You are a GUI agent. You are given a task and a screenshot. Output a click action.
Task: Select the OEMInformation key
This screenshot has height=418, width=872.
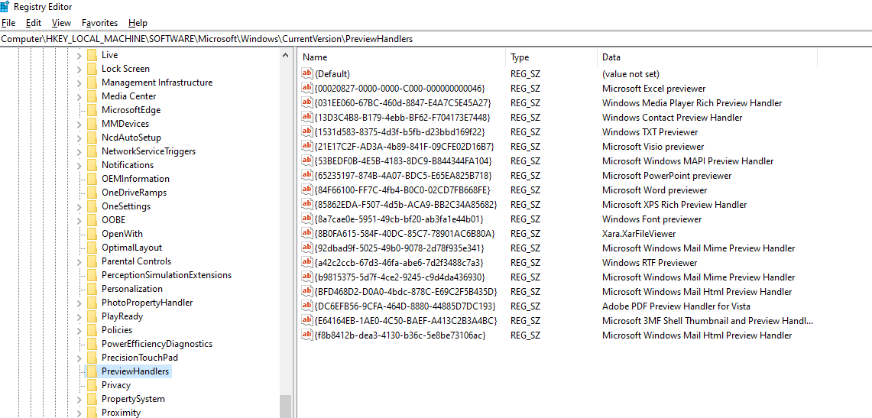pyautogui.click(x=135, y=179)
